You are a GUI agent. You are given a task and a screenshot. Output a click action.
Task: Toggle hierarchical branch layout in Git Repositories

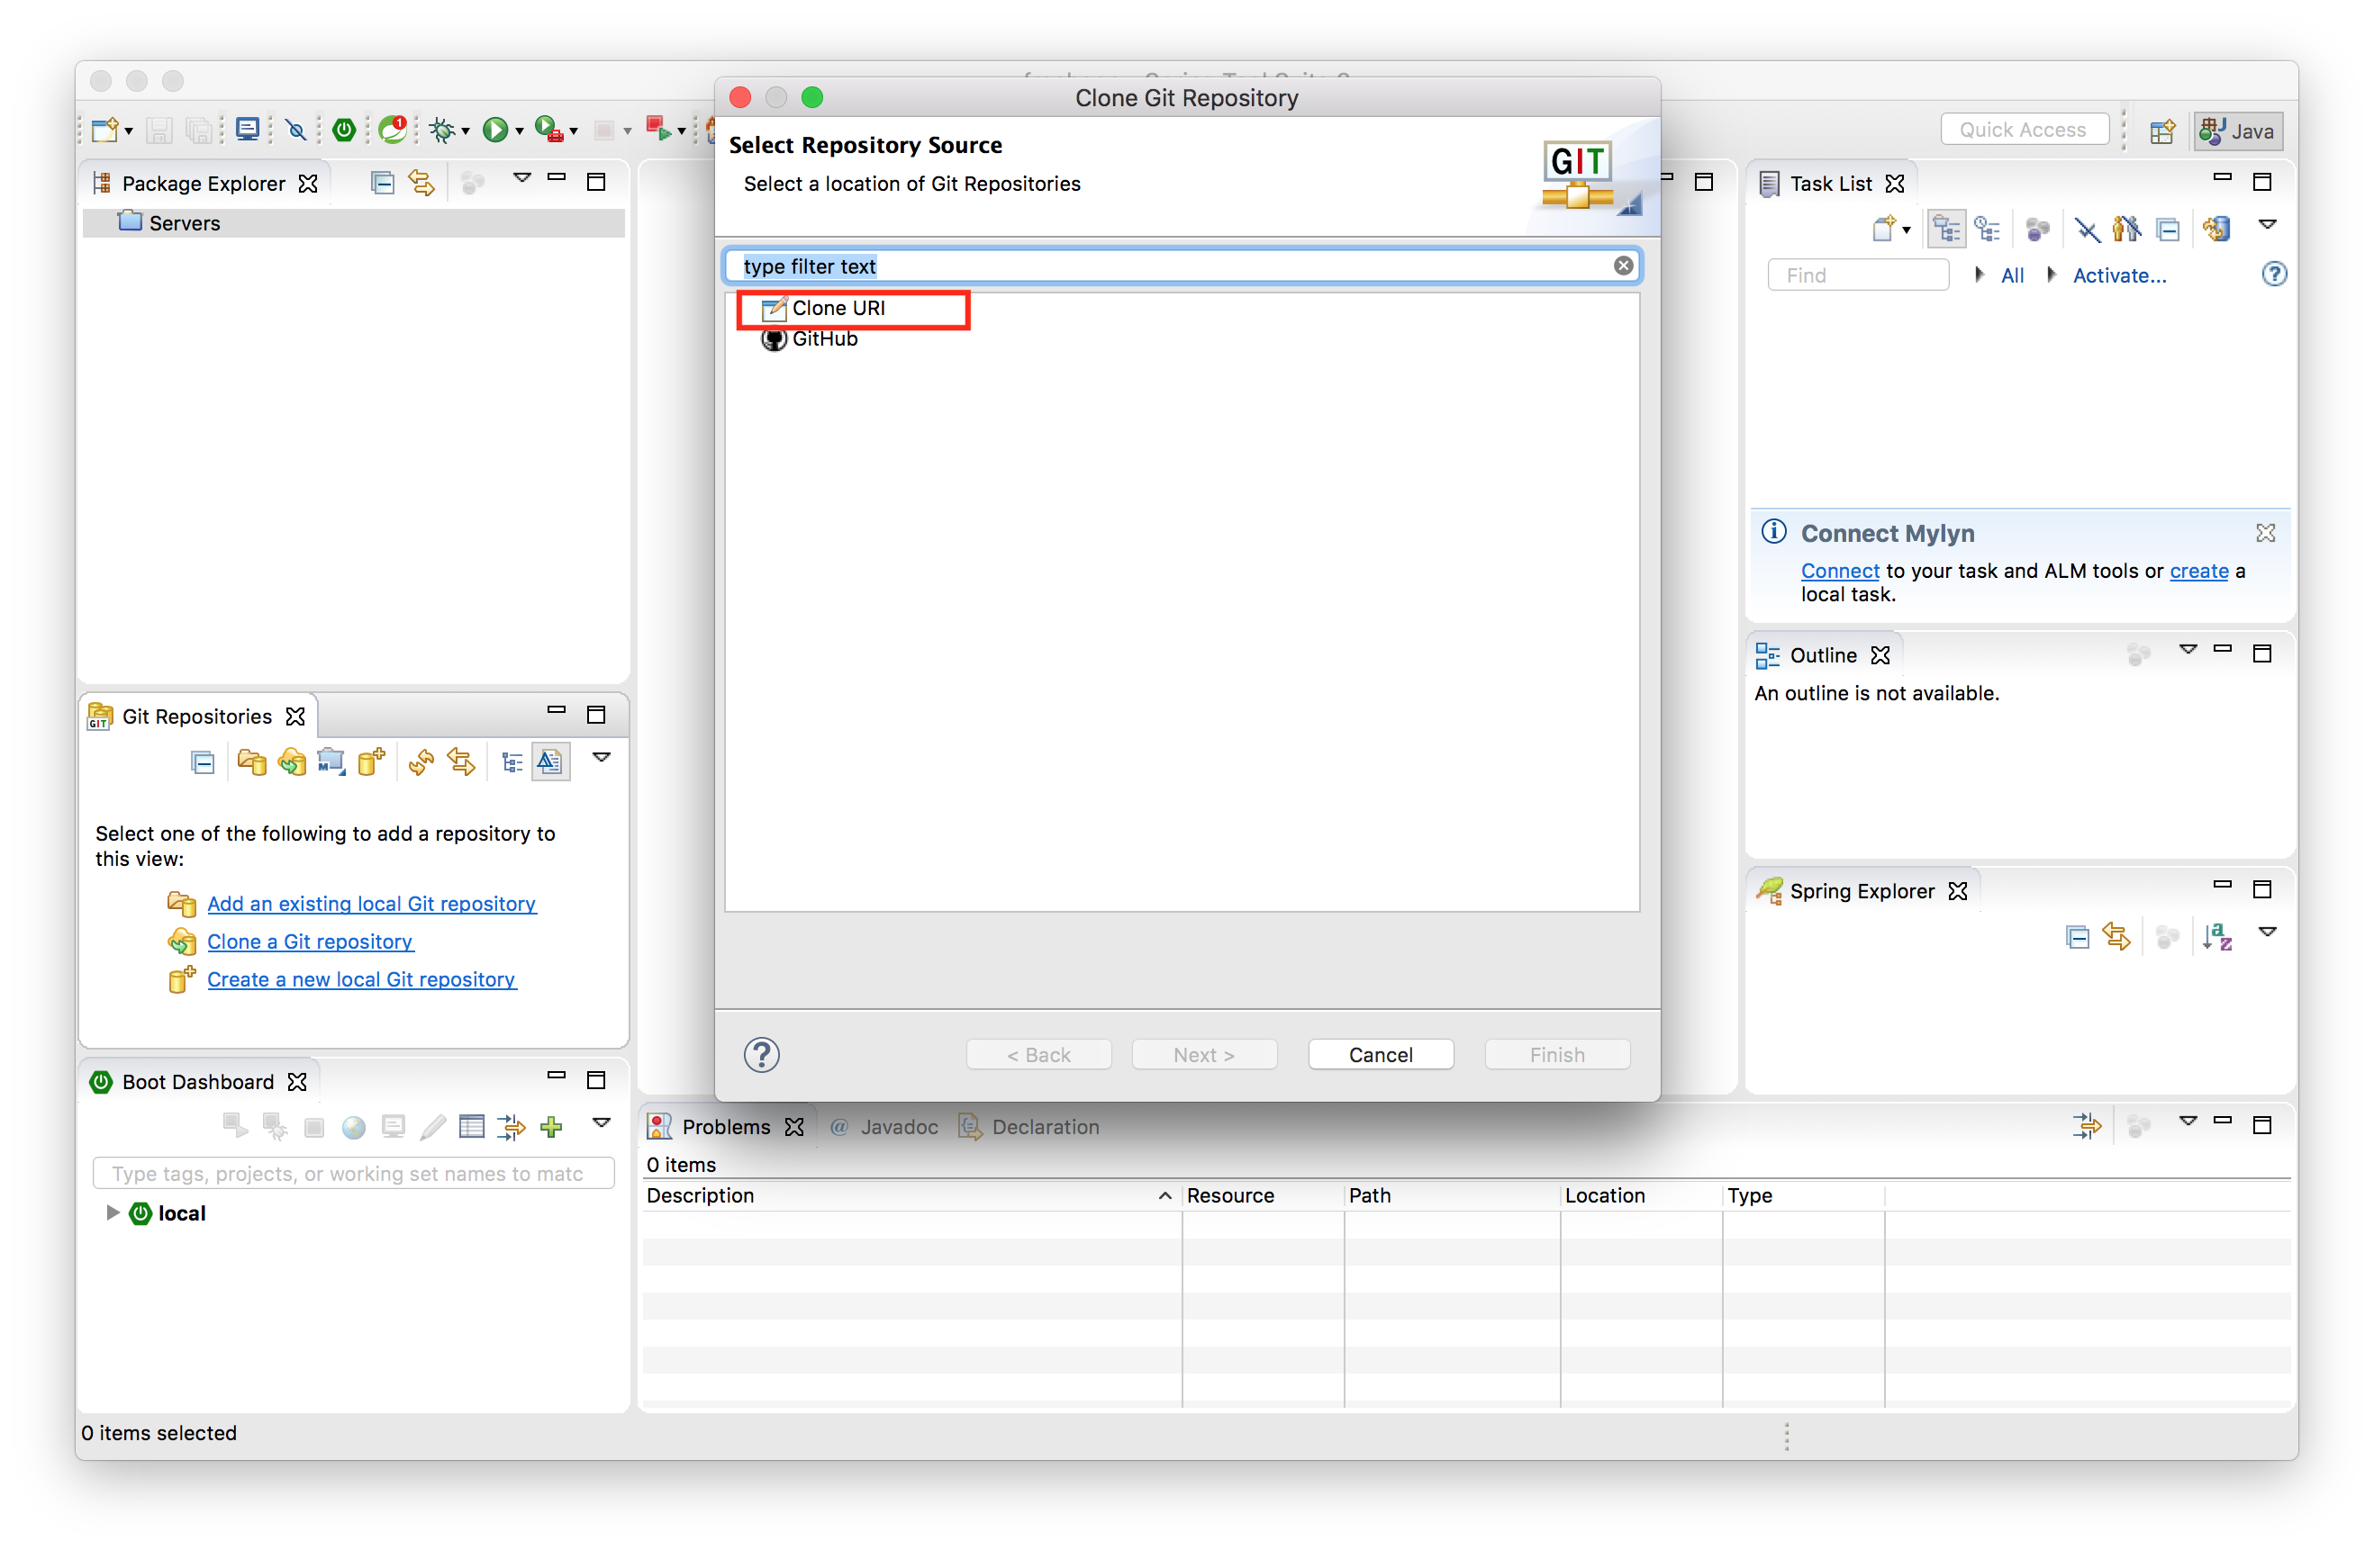point(512,762)
